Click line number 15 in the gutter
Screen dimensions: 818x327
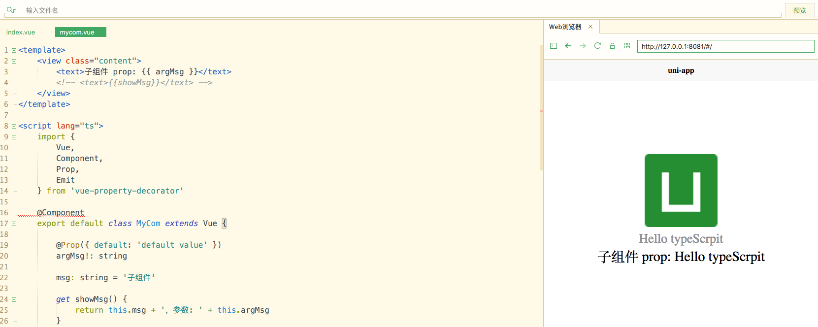pyautogui.click(x=4, y=202)
